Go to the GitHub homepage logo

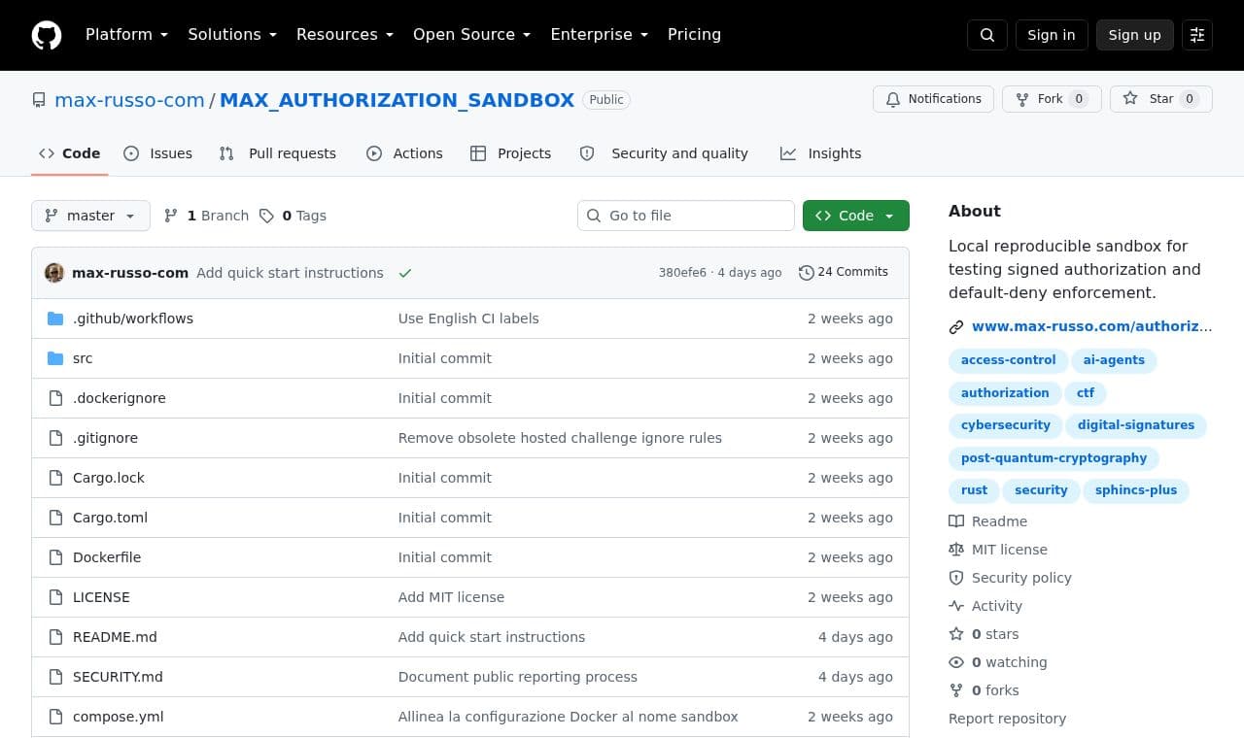tap(47, 35)
